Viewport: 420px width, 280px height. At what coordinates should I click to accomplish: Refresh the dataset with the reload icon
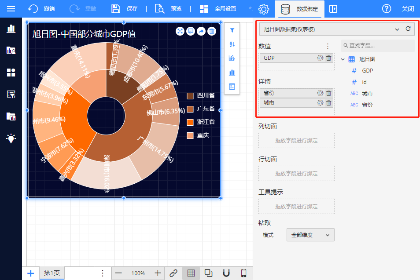(x=408, y=29)
